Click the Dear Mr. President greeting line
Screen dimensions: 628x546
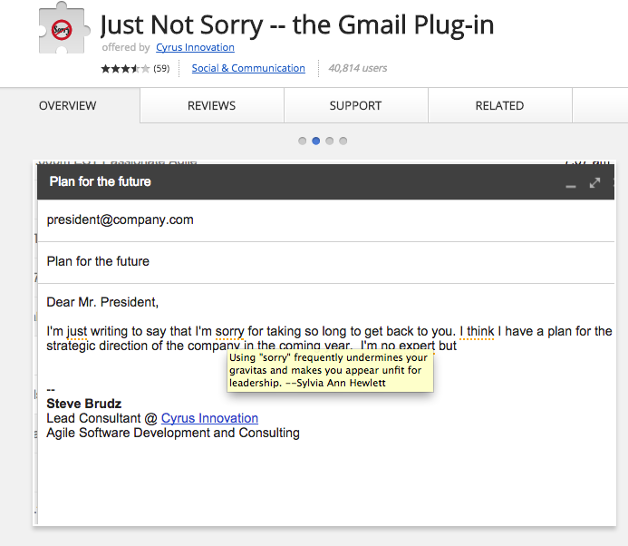coord(102,302)
